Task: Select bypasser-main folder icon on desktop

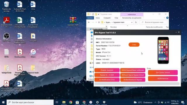Action: (33, 69)
